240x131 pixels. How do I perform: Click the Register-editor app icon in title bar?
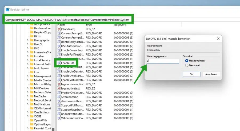pyautogui.click(x=7, y=10)
